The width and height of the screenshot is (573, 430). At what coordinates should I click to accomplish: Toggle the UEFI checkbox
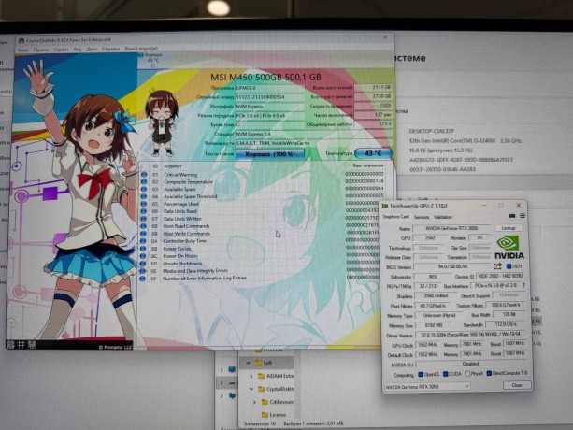[508, 266]
